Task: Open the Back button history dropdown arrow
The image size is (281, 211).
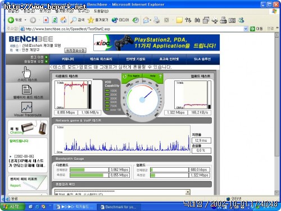Action: [25, 20]
